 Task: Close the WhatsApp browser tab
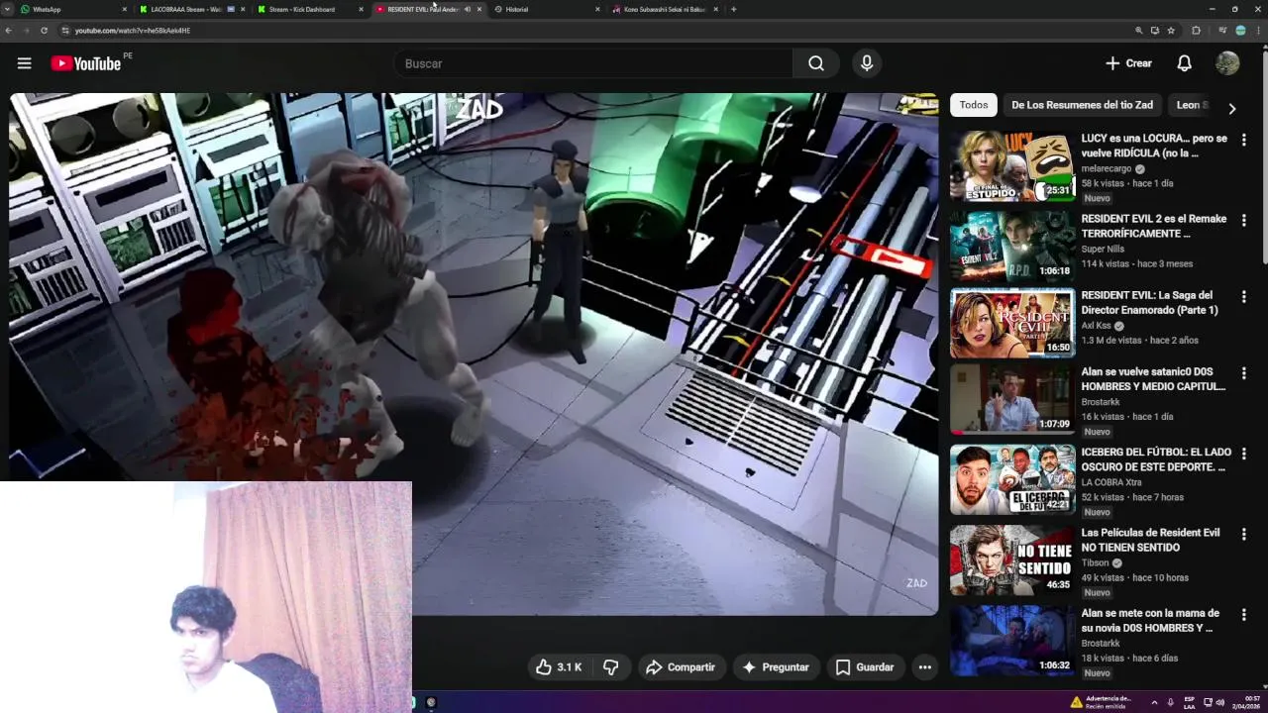pos(124,9)
